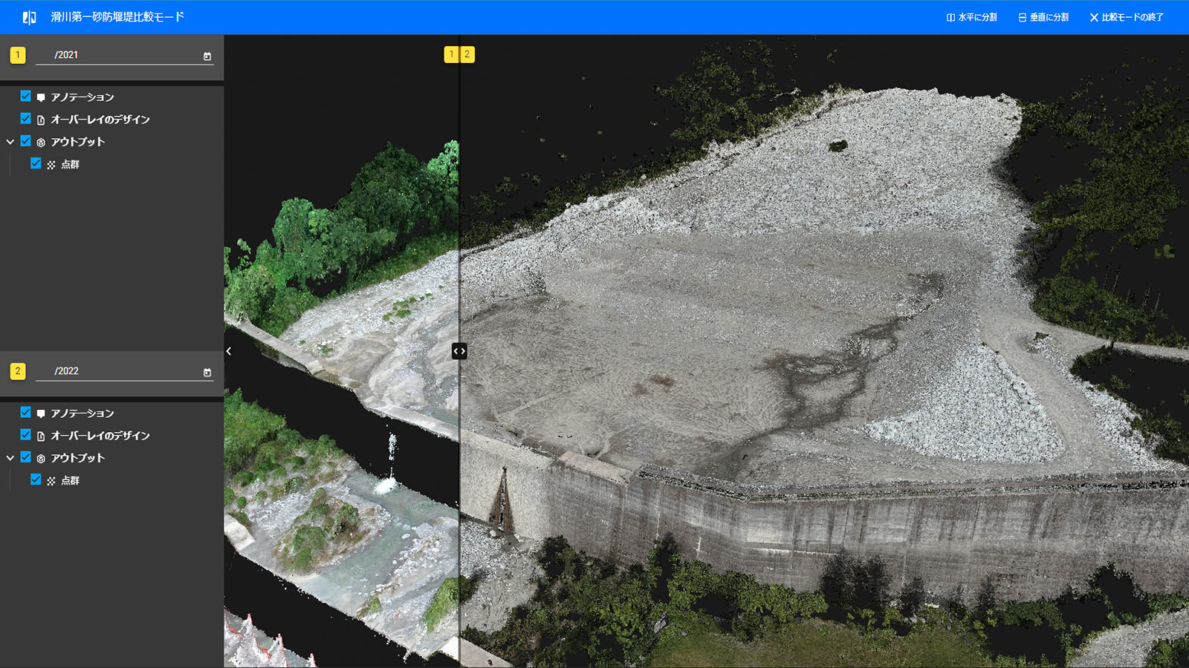The image size is (1189, 668).
Task: Collapse the アウトプット tree in 2021 panel
Action: pos(10,142)
